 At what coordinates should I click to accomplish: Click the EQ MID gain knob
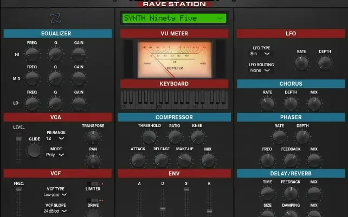click(79, 79)
